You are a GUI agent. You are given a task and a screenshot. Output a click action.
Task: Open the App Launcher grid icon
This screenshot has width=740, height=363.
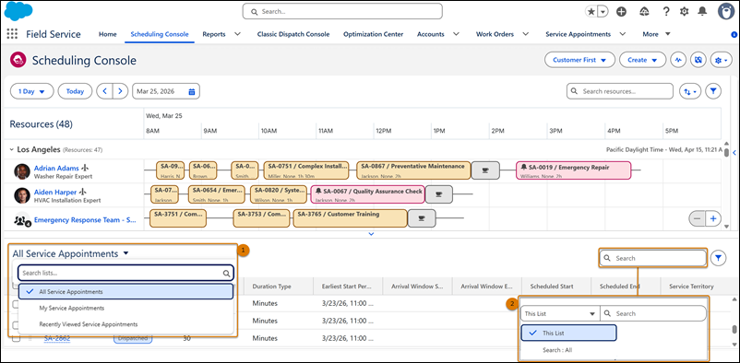[x=12, y=34]
